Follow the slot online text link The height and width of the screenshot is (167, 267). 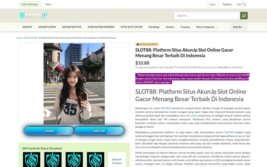pos(192,115)
